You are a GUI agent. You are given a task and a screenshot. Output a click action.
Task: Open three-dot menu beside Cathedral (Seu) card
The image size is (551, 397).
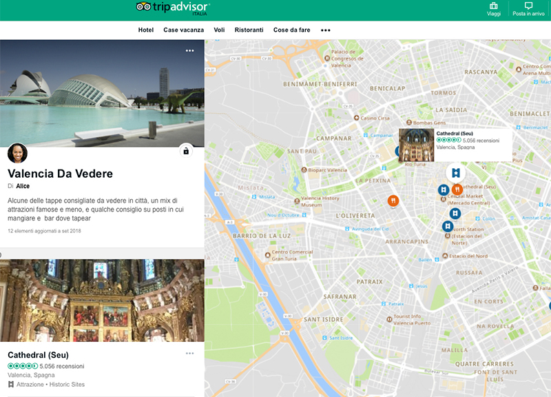pyautogui.click(x=189, y=354)
